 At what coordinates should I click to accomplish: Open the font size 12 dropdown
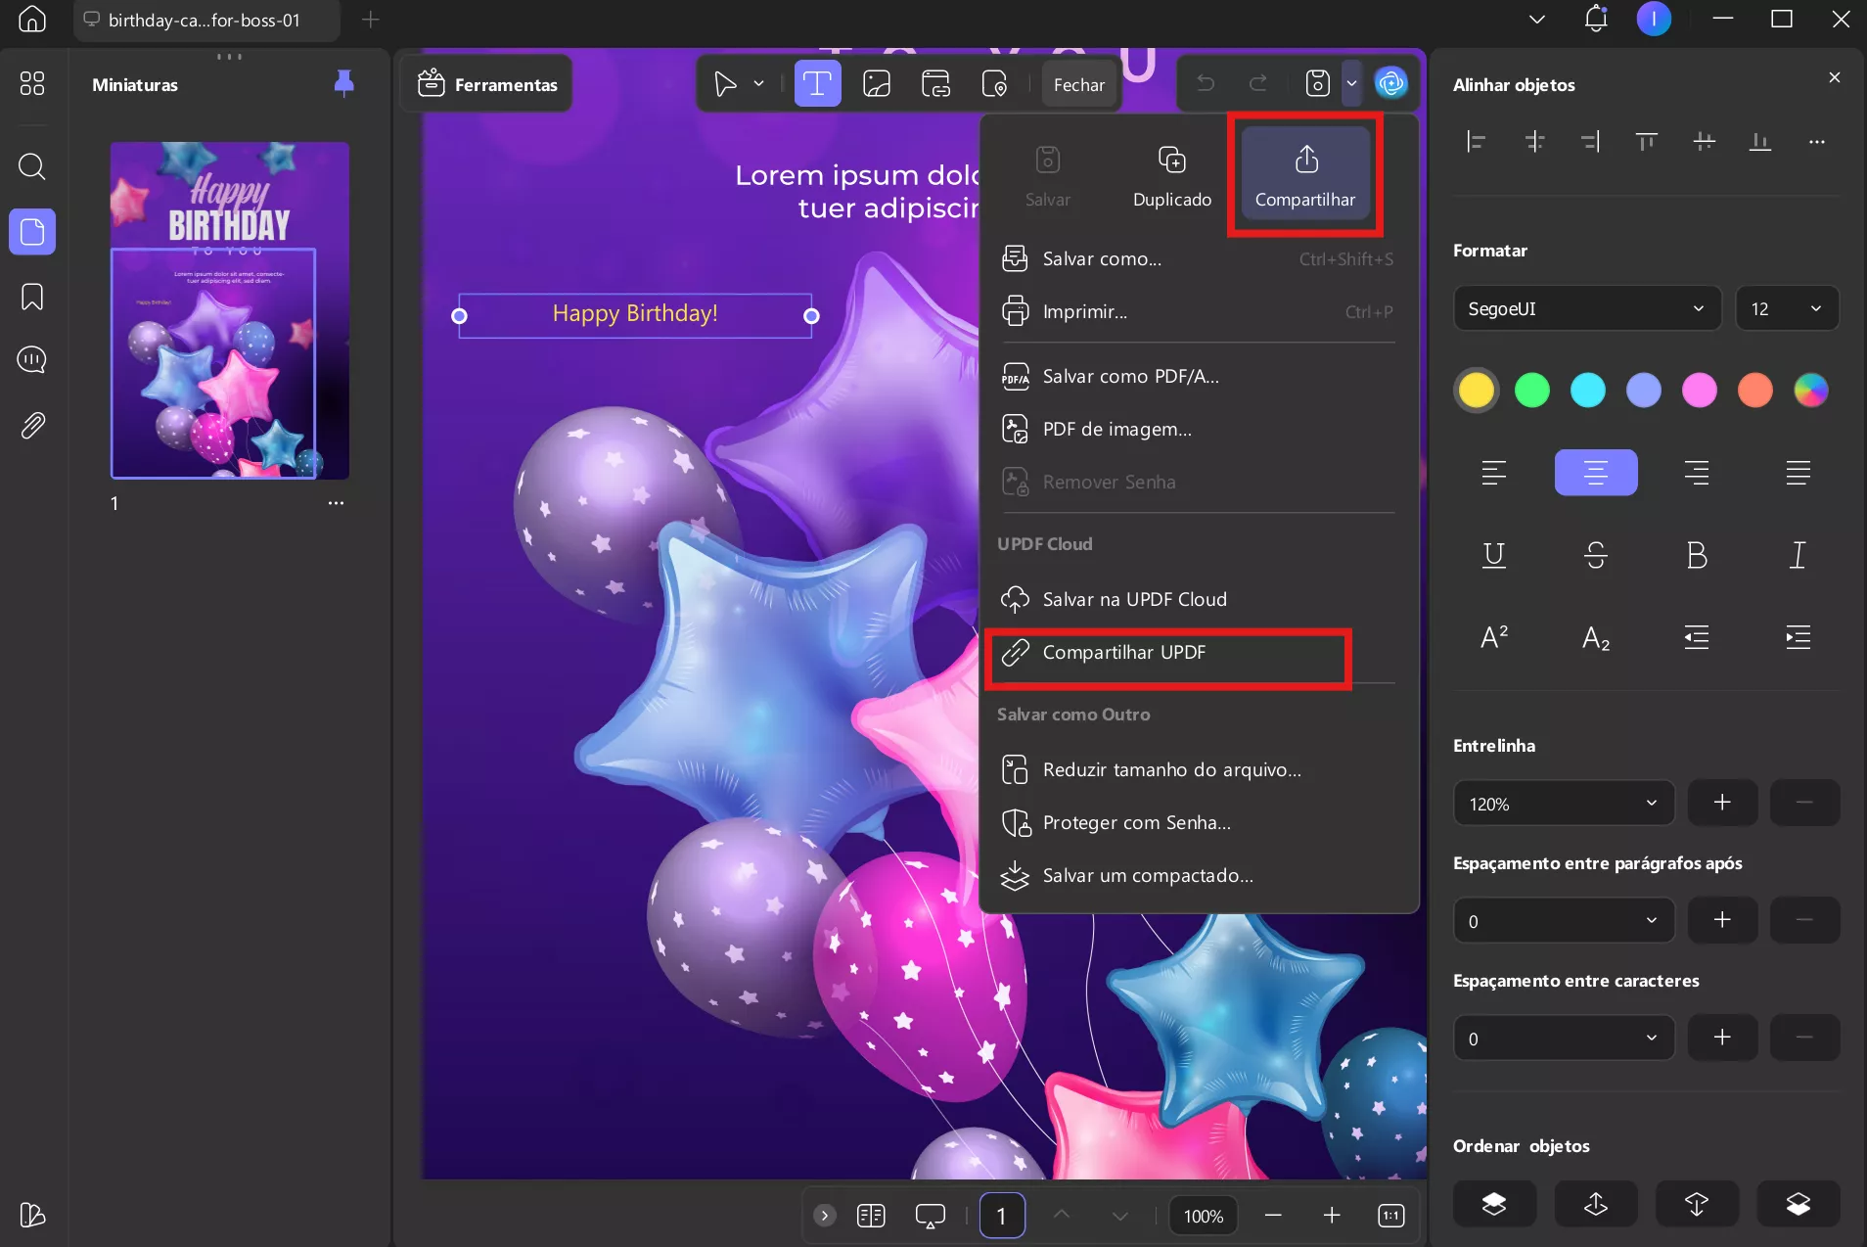(1787, 308)
